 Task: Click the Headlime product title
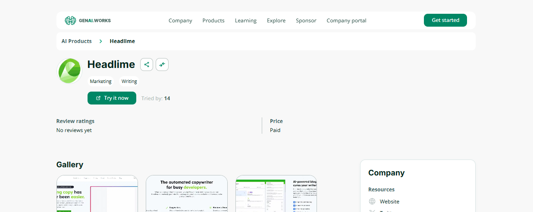[x=111, y=65]
